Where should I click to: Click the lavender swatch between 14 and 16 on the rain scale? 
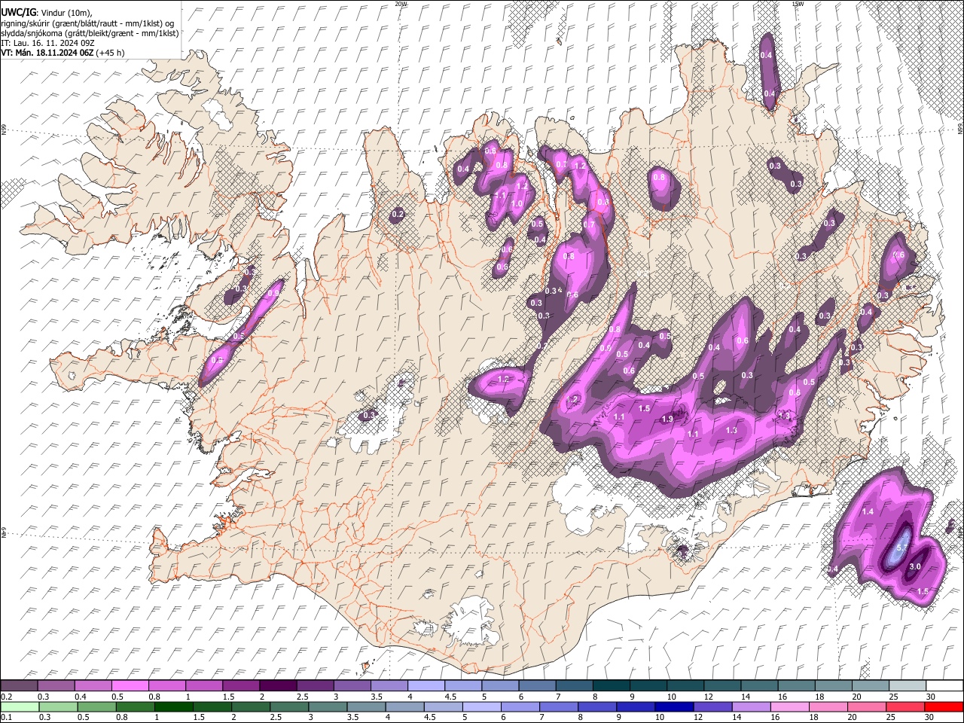pyautogui.click(x=751, y=706)
